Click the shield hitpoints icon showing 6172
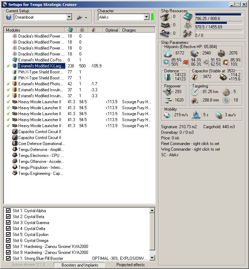The width and height of the screenshot is (249, 269). coord(168,53)
